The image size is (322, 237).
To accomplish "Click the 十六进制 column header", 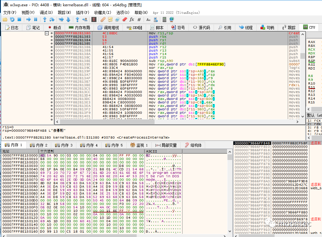I will click(x=92, y=151).
